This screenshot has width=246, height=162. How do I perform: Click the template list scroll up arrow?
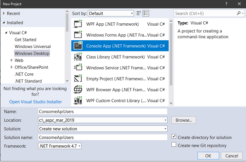tap(171, 21)
